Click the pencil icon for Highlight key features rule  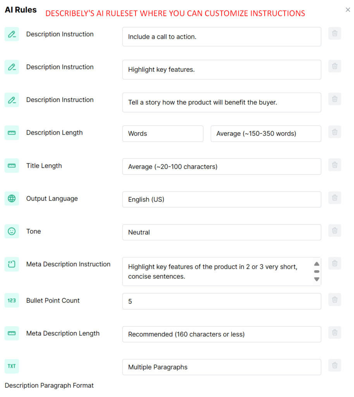12,67
